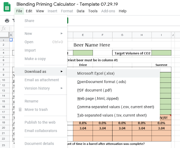Click the fx formula bar icon

pos(4,28)
